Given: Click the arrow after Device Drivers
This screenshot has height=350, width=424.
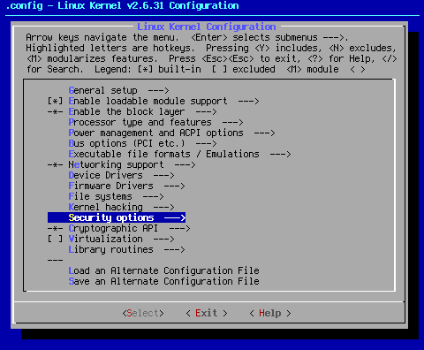Looking at the screenshot, I should point(163,175).
